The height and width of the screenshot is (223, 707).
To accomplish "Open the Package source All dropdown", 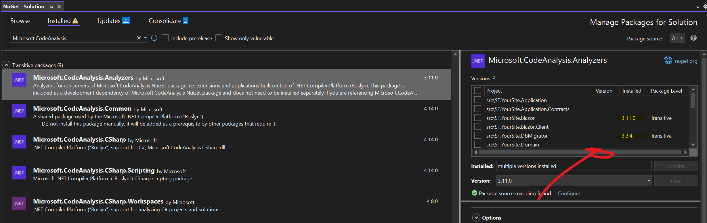I will click(677, 38).
